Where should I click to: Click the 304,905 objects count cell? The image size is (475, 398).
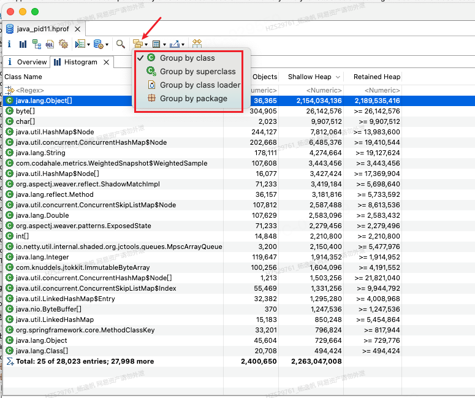[x=264, y=111]
